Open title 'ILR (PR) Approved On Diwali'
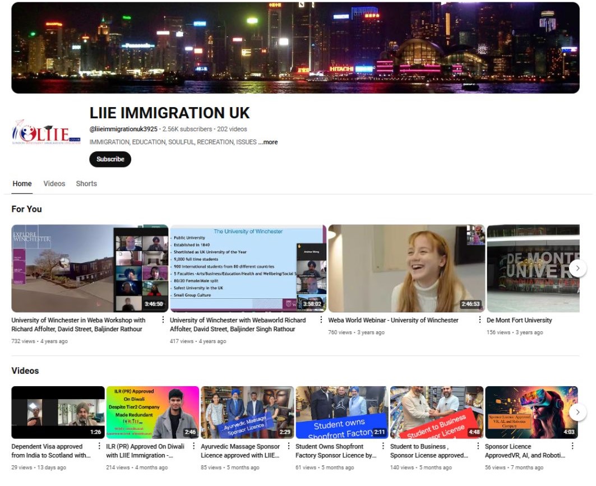The image size is (596, 486). 145,451
